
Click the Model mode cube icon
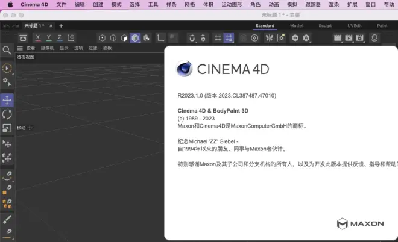134,38
